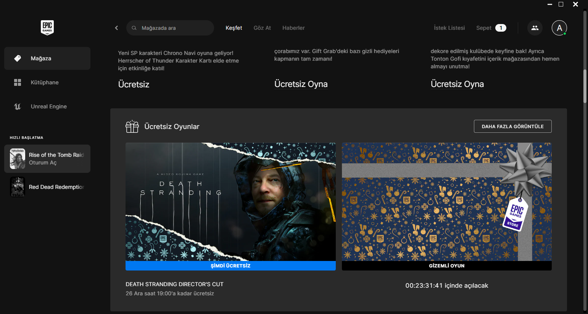Click the Ücretsiz Oyunlar heading
The height and width of the screenshot is (314, 588).
pyautogui.click(x=172, y=127)
